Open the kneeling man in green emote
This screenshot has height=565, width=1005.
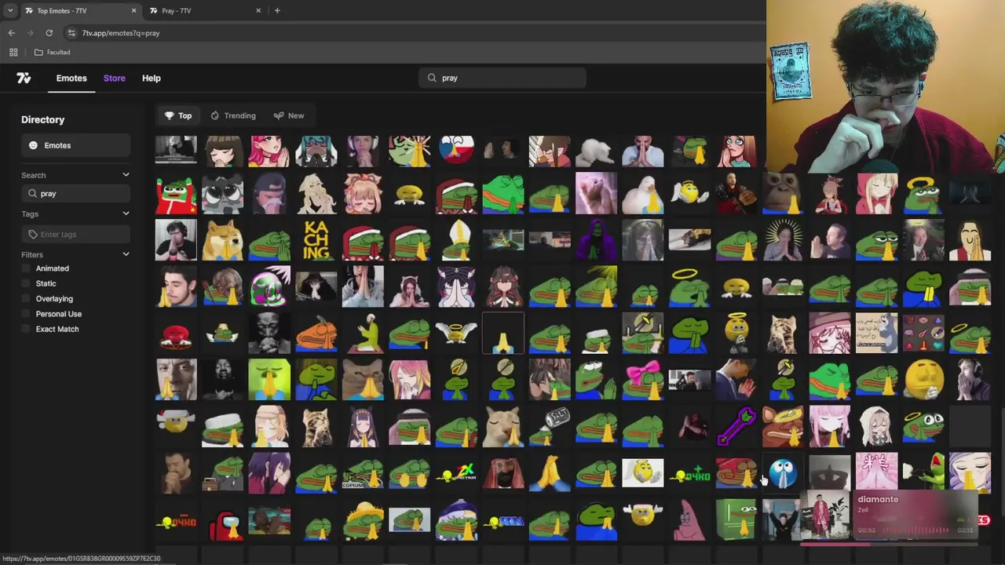tap(363, 334)
